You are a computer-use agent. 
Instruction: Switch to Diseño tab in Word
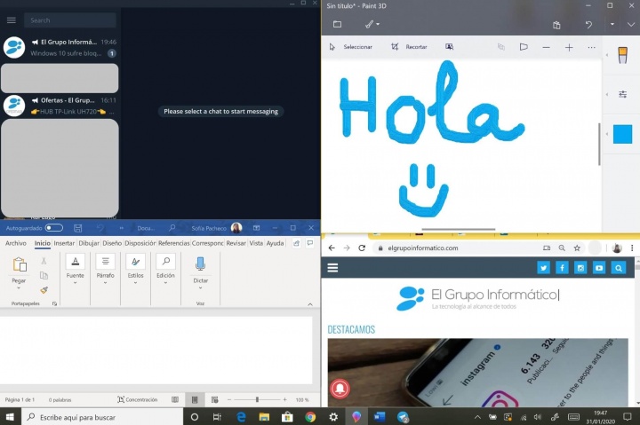[x=112, y=243]
